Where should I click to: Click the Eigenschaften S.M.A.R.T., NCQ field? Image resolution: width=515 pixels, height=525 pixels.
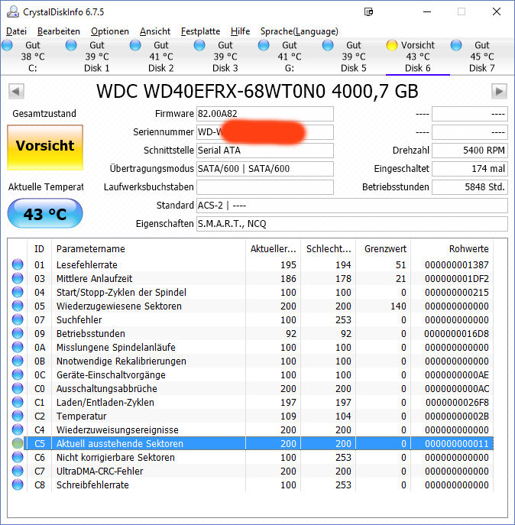[x=352, y=224]
